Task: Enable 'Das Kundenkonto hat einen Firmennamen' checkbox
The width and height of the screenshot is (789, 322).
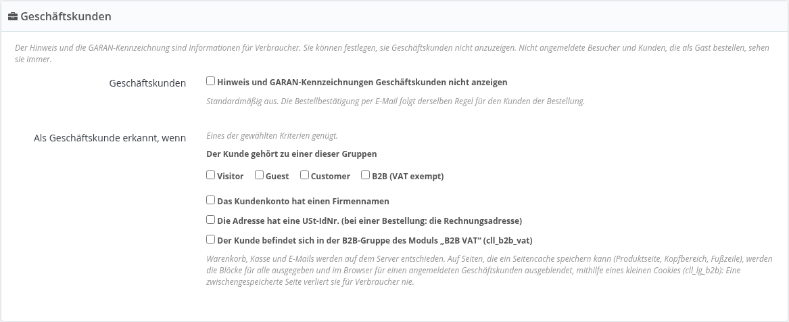Action: click(211, 200)
